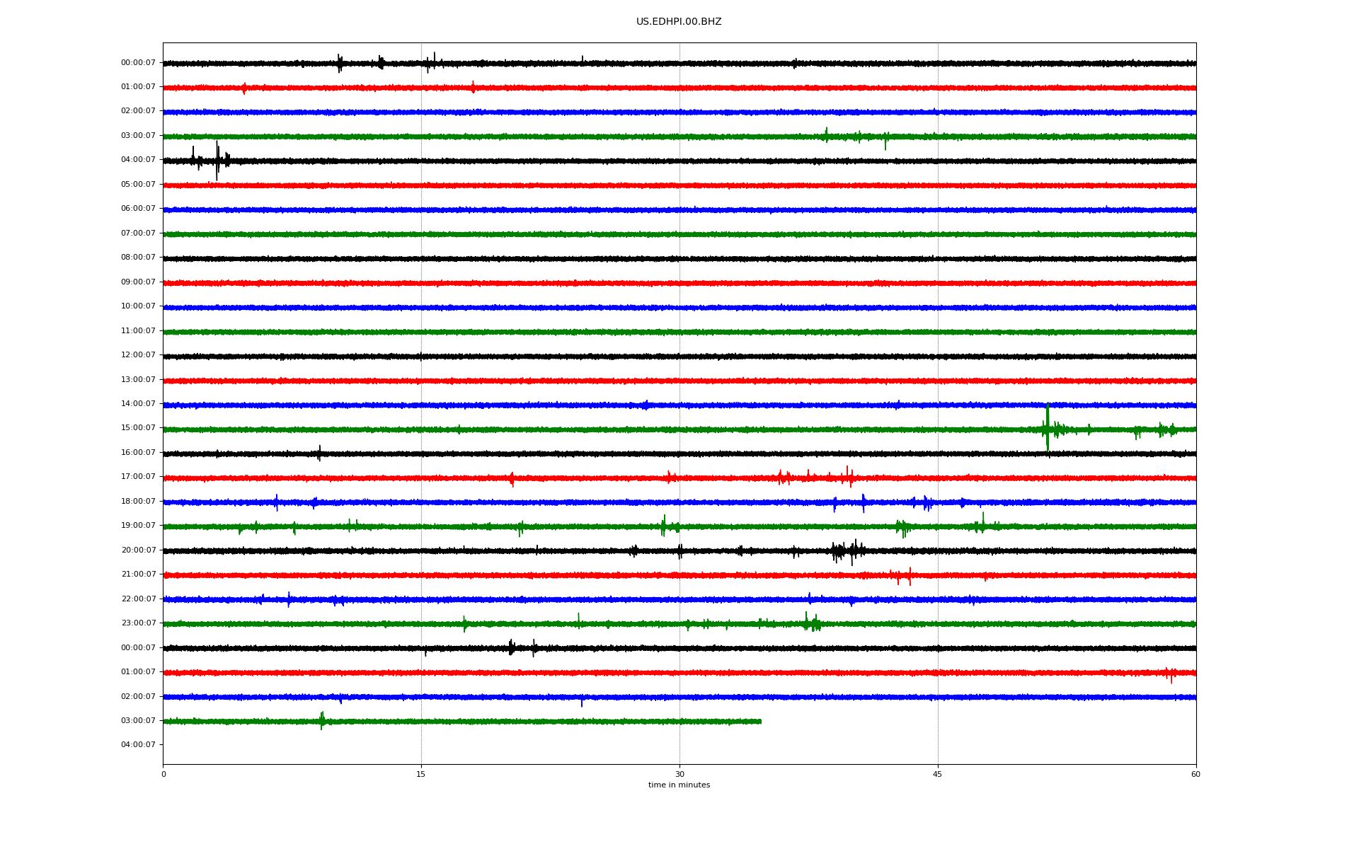The height and width of the screenshot is (849, 1359).
Task: Click the first 00:00:07 trace label
Action: pos(138,63)
